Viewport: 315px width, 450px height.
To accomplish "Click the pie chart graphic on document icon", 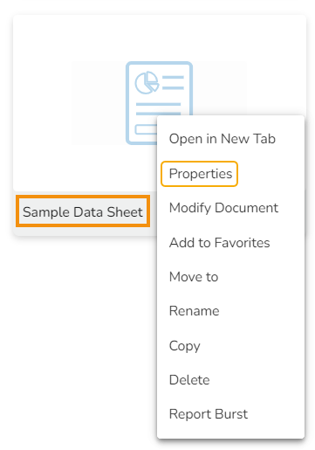I will tap(147, 83).
